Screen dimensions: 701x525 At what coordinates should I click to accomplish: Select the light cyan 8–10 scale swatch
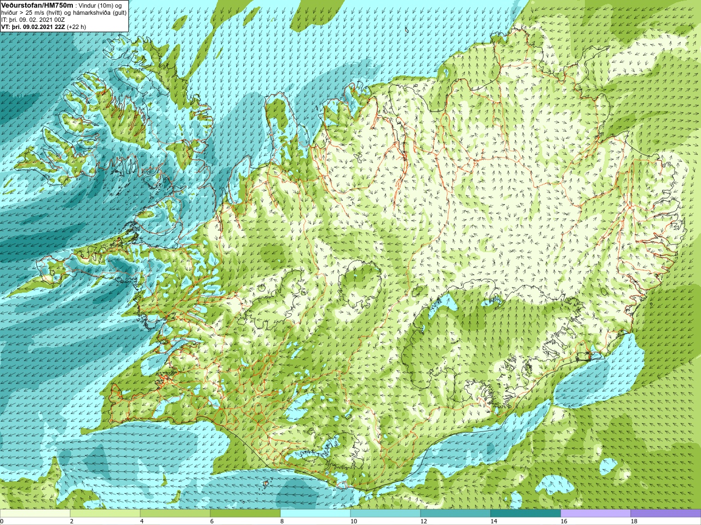[315, 514]
